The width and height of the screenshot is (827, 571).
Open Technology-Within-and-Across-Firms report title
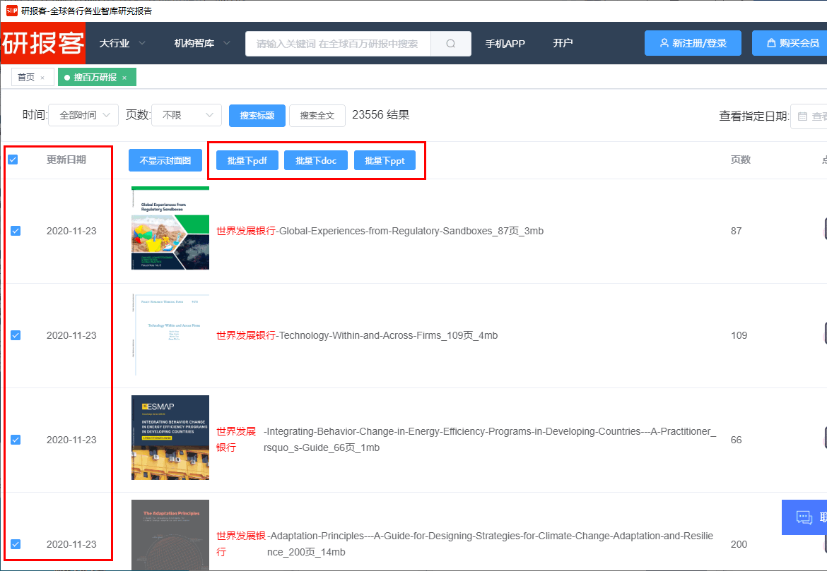(x=357, y=335)
